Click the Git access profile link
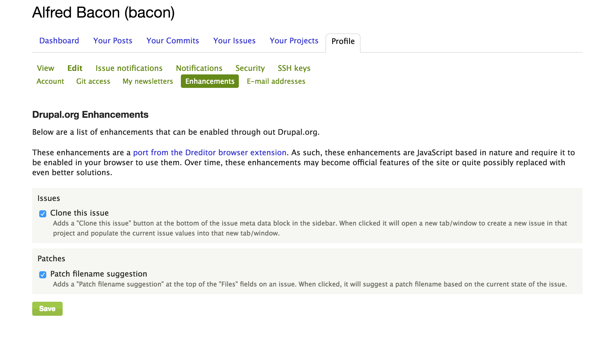Screen dimensions: 614x348 pos(93,81)
